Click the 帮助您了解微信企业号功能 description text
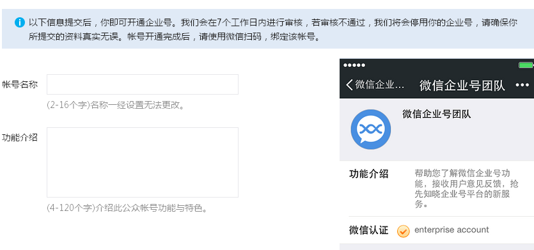534x250 pixels. (x=466, y=189)
